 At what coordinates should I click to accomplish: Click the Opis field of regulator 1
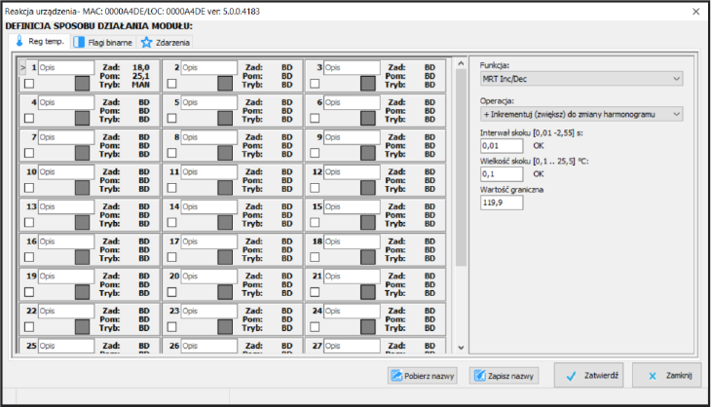[x=66, y=67]
